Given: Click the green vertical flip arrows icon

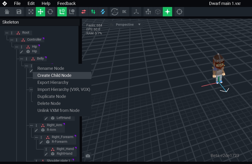Looking at the screenshot, I should click(x=93, y=12).
